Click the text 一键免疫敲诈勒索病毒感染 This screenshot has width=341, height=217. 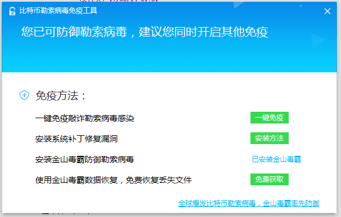85,119
